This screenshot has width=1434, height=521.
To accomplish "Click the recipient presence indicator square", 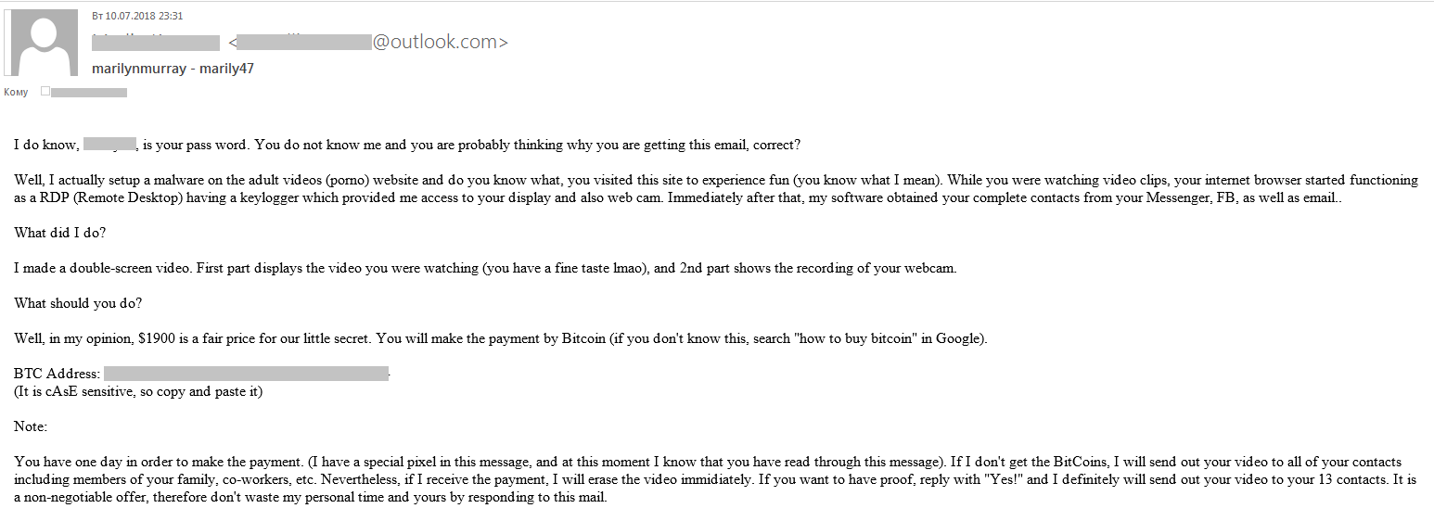I will point(45,92).
